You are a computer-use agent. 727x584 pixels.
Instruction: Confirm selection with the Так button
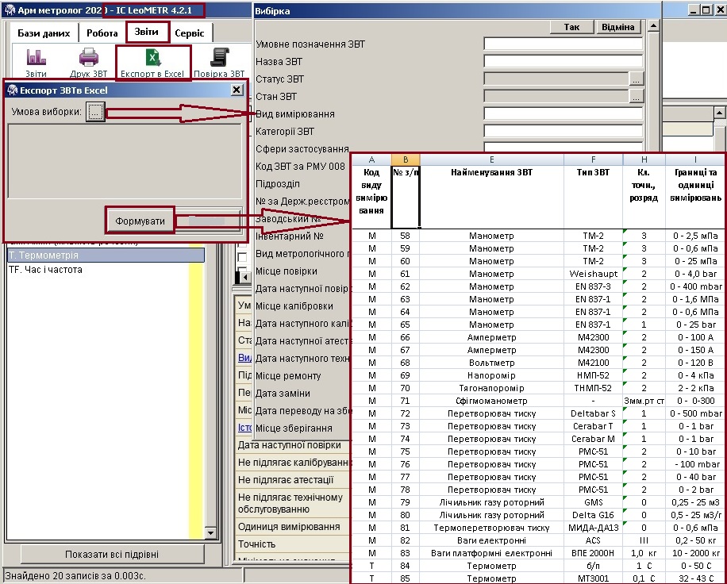coord(571,27)
